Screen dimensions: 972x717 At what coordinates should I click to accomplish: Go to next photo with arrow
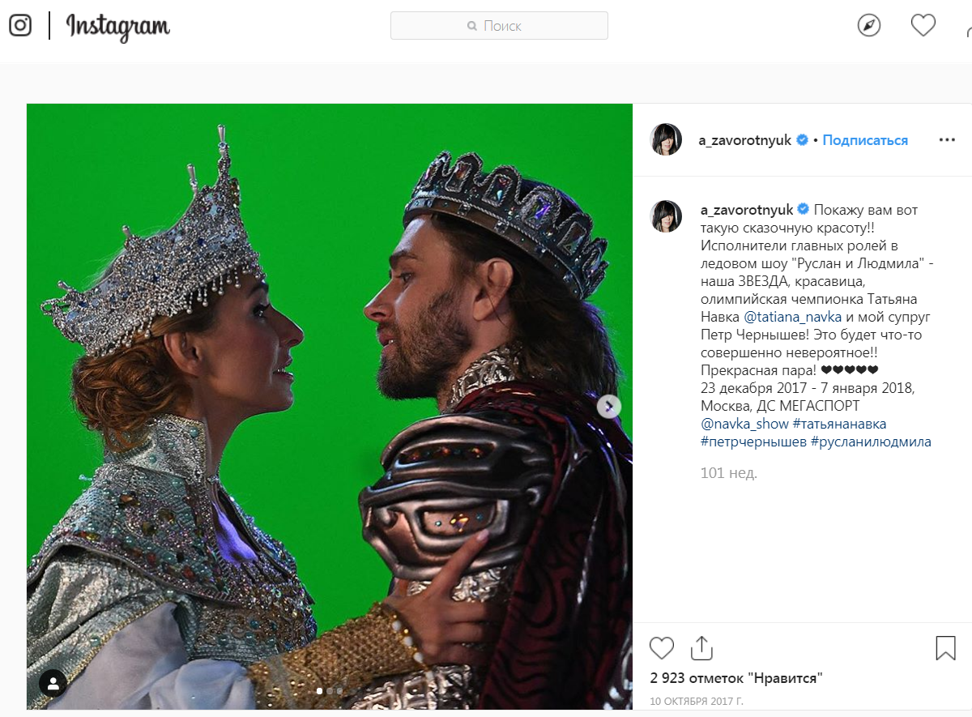coord(609,407)
